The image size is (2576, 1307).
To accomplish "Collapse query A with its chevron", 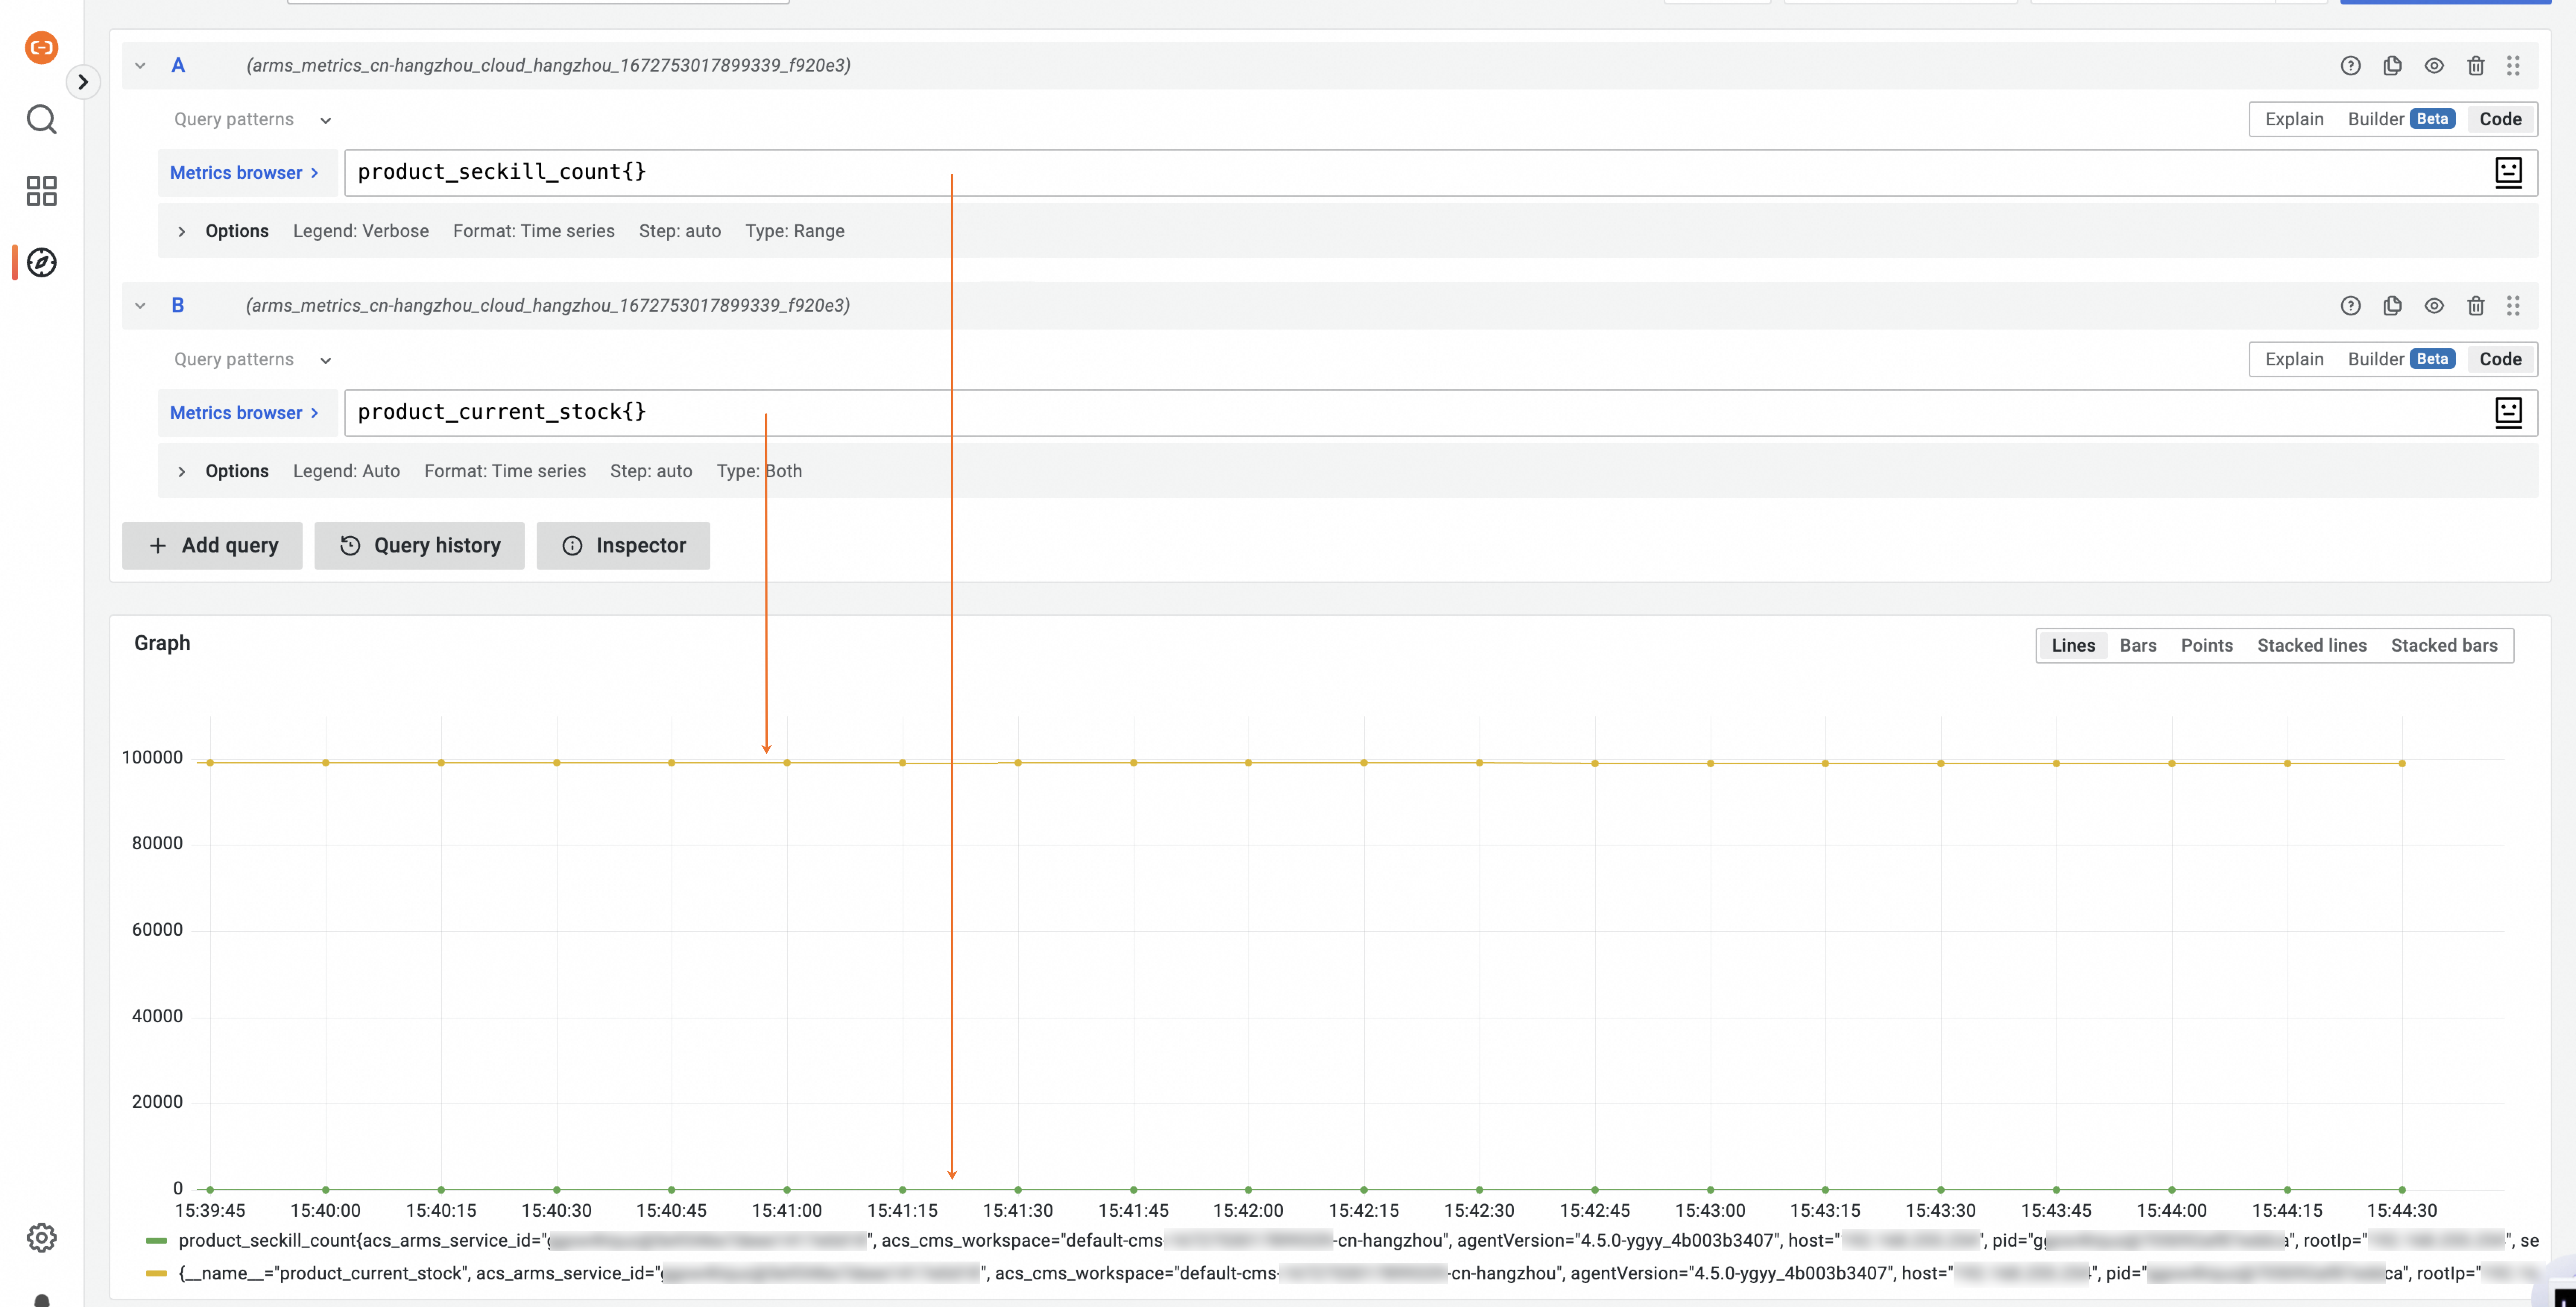I will pyautogui.click(x=140, y=65).
